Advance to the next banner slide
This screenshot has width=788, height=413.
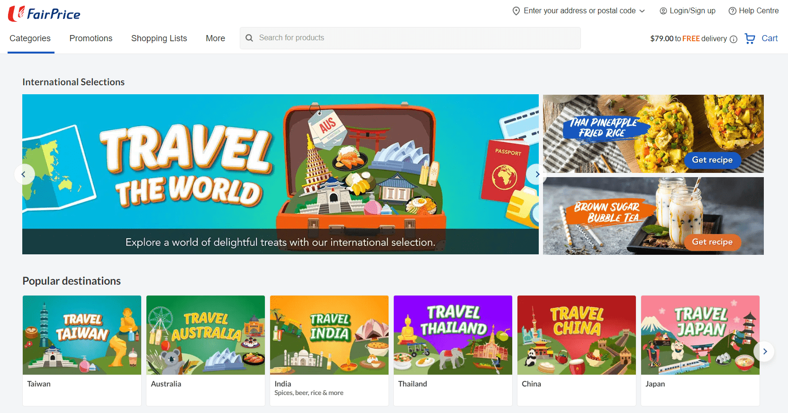[536, 174]
